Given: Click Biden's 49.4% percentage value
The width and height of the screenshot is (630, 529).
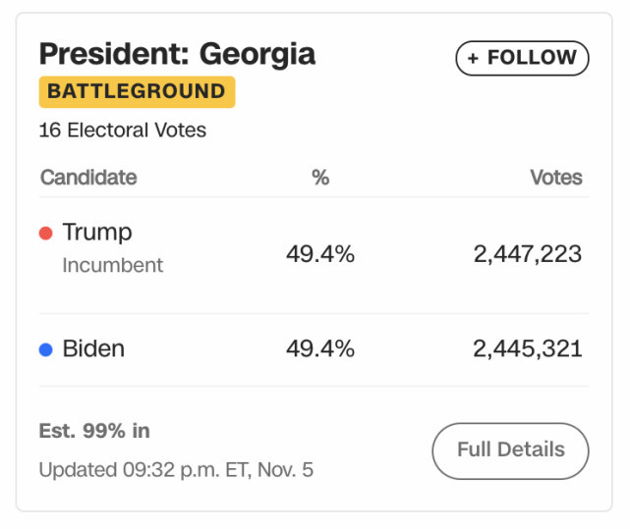Looking at the screenshot, I should 320,348.
